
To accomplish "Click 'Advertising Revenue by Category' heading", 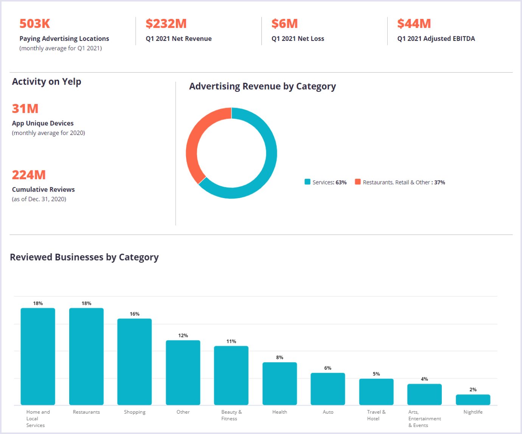I will click(263, 87).
